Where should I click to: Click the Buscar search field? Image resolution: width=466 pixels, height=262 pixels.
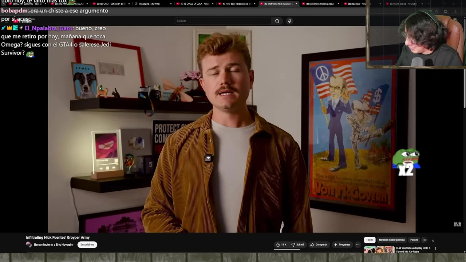pyautogui.click(x=222, y=21)
